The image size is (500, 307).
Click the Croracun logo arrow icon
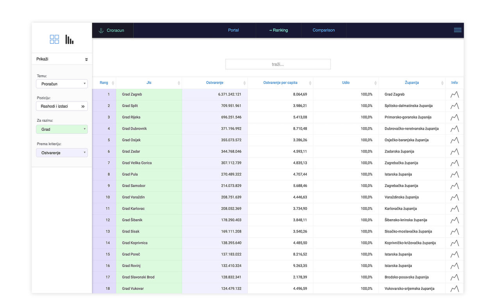101,30
